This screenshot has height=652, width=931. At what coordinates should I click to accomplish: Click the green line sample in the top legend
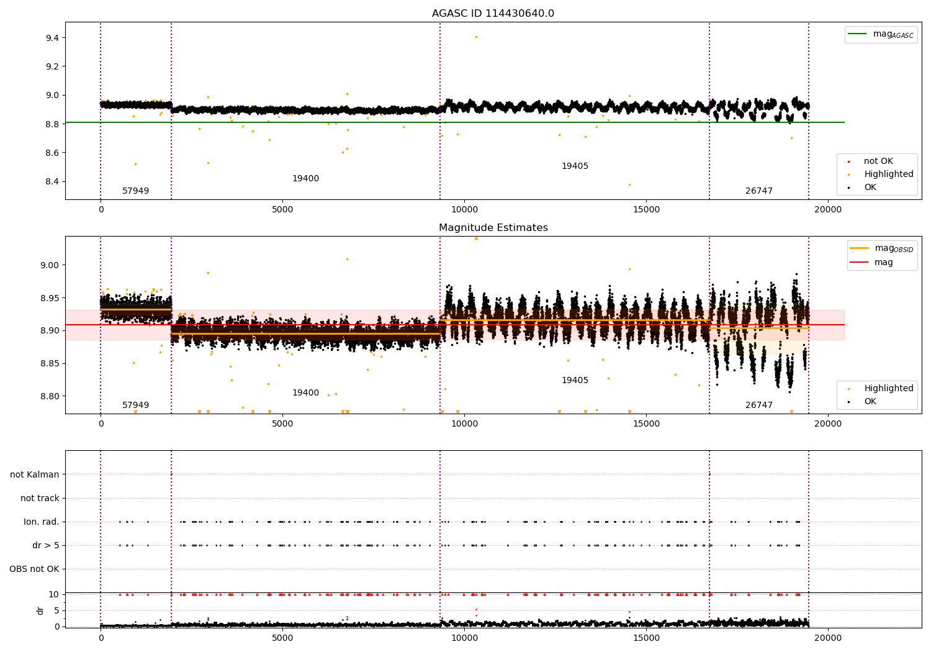pyautogui.click(x=858, y=34)
